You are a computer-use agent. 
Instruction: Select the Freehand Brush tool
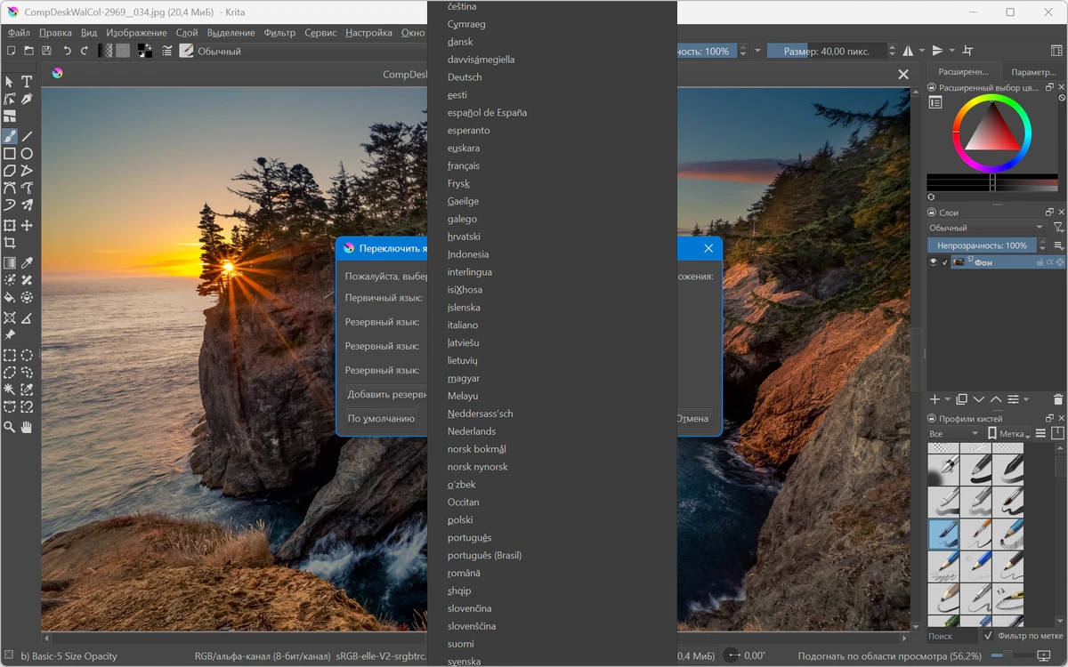pos(10,136)
